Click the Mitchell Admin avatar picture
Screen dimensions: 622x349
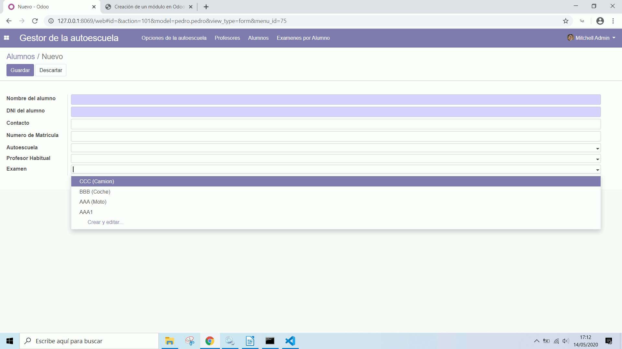(x=570, y=38)
